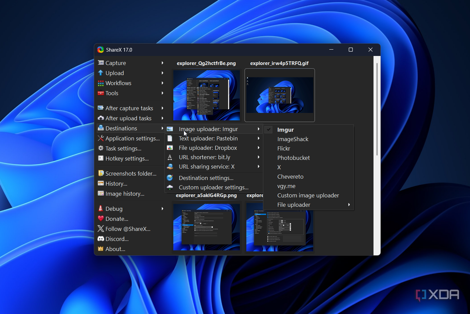
Task: Click the explorer_a5aklG4RGp.png file name
Action: click(x=206, y=195)
